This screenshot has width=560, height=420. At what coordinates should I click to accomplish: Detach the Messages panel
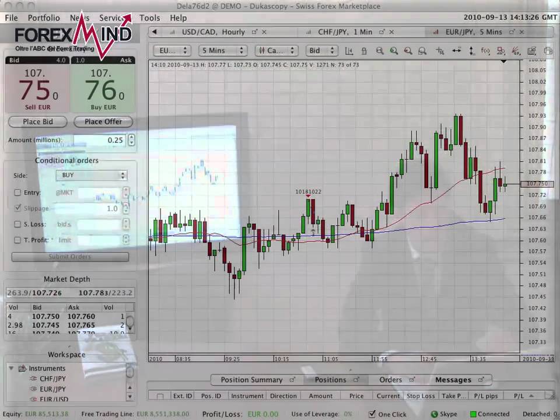[x=481, y=380]
